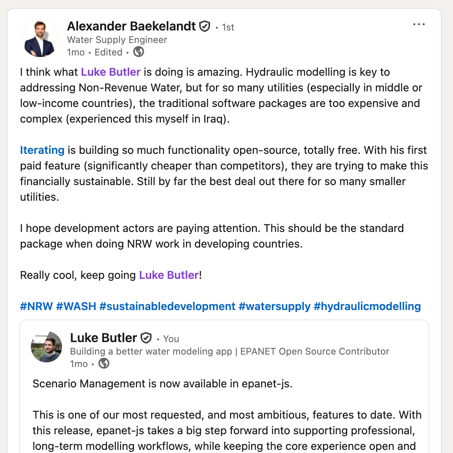
Task: Click the #hydraulicmodelling hashtag
Action: 368,306
